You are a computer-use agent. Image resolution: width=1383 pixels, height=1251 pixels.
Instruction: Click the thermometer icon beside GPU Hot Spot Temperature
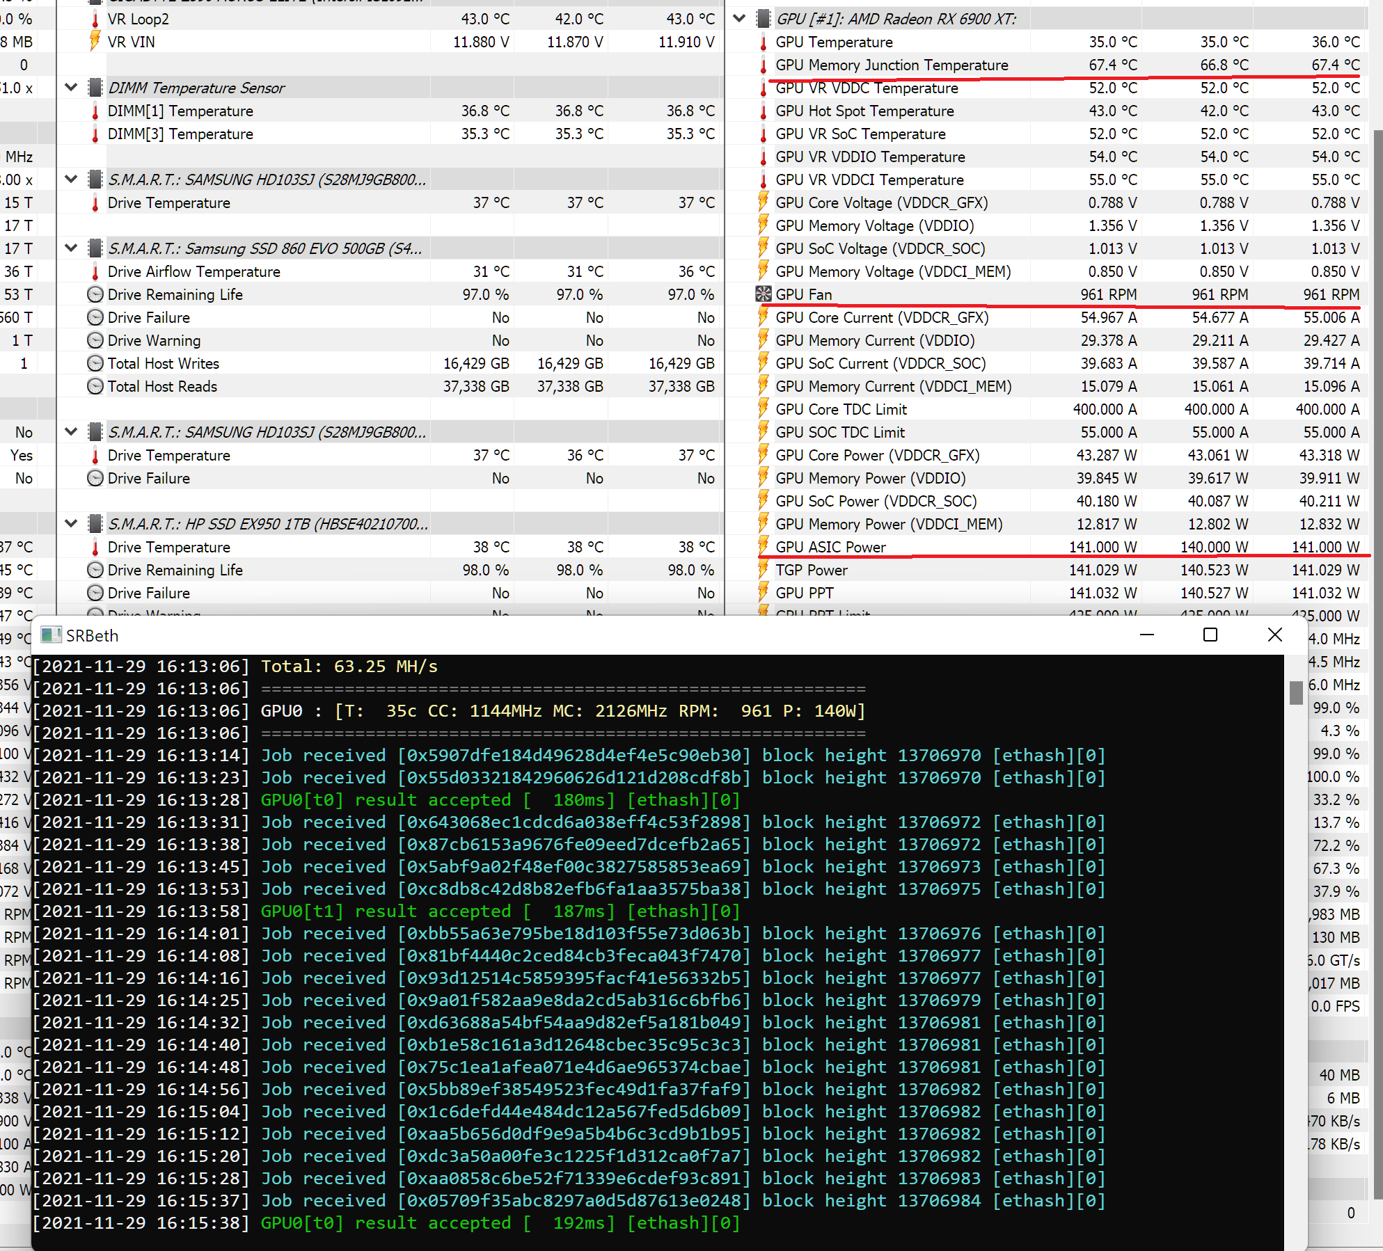(764, 111)
